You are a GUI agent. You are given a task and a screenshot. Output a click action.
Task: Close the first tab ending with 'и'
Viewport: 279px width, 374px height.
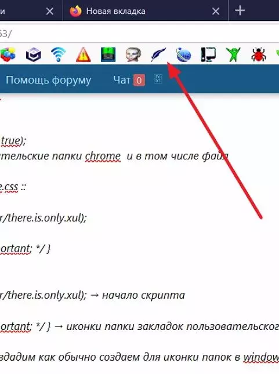(50, 11)
